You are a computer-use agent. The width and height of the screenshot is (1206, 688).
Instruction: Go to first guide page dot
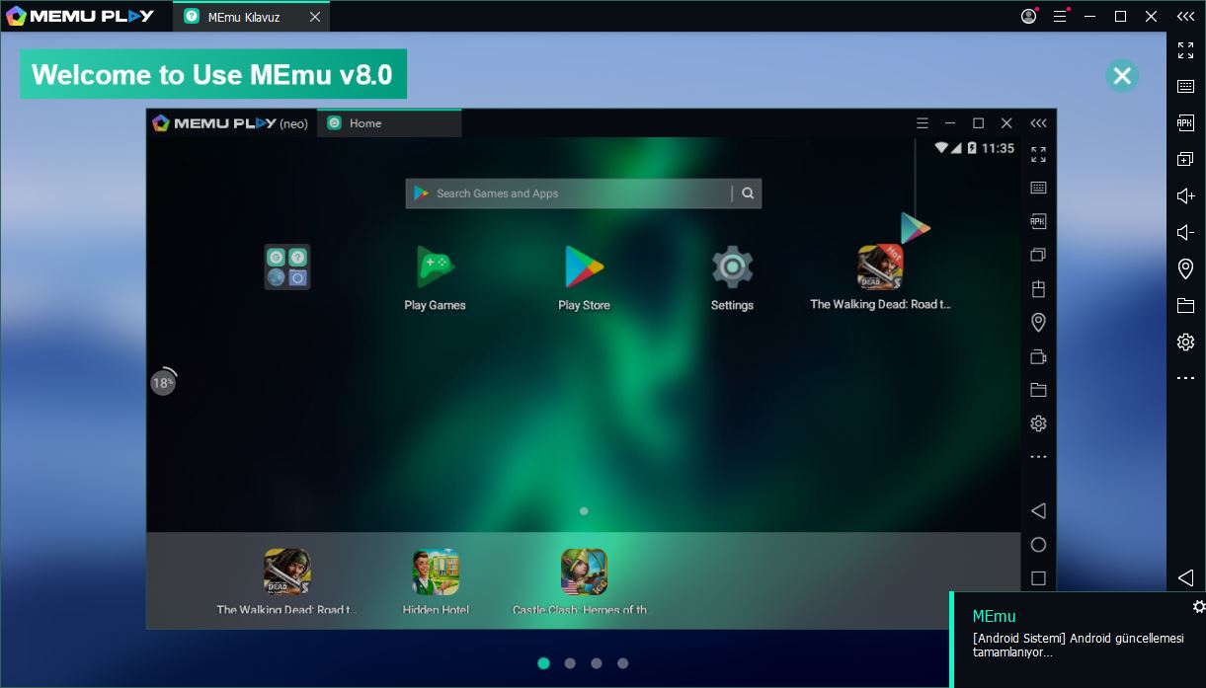(543, 663)
